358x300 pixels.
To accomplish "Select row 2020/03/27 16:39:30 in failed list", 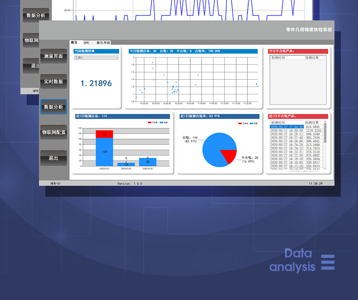I will (286, 131).
